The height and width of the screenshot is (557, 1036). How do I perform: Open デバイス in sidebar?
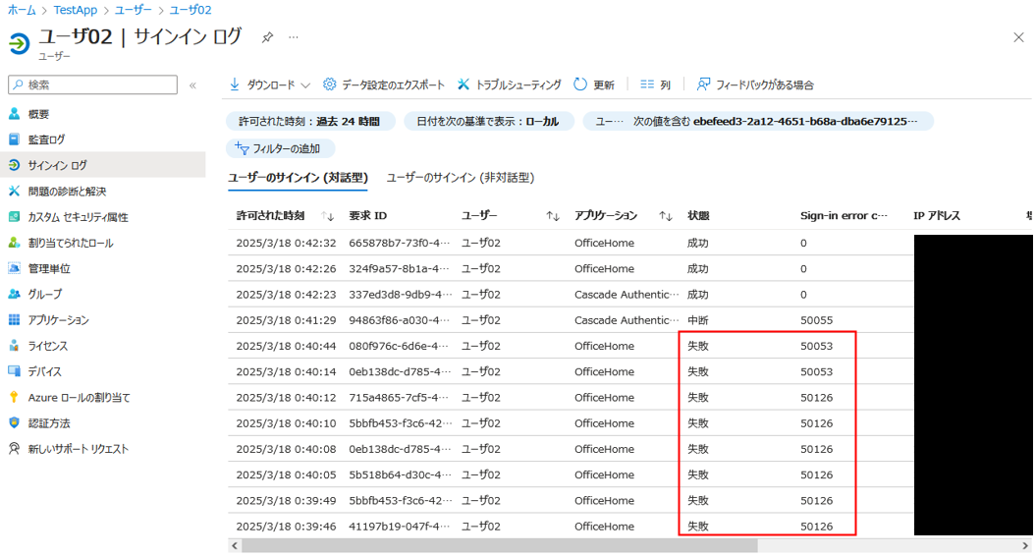click(x=44, y=372)
